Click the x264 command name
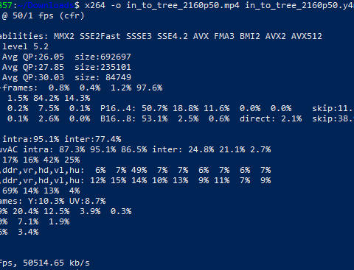 pos(94,5)
